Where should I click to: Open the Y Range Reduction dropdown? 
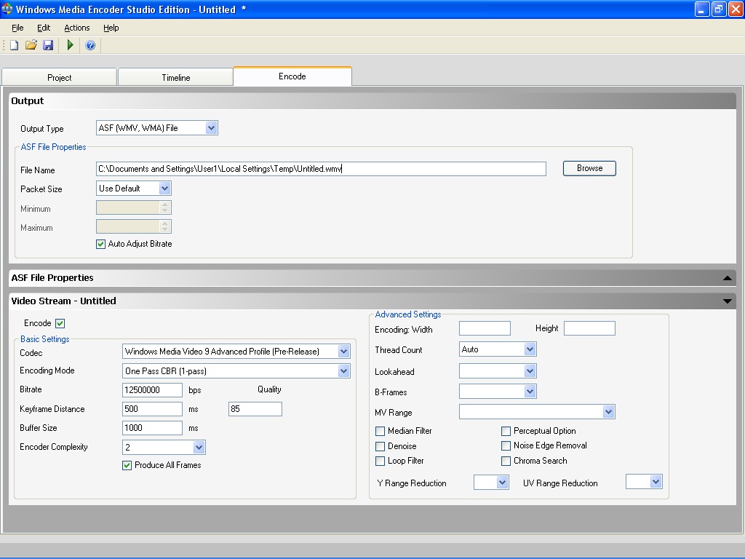[x=503, y=483]
